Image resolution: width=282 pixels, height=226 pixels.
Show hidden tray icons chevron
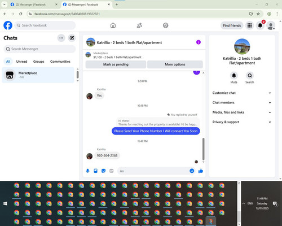pyautogui.click(x=244, y=203)
